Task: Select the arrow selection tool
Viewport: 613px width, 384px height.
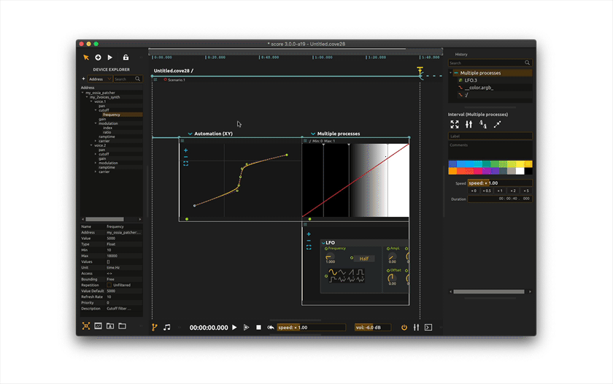Action: click(86, 58)
